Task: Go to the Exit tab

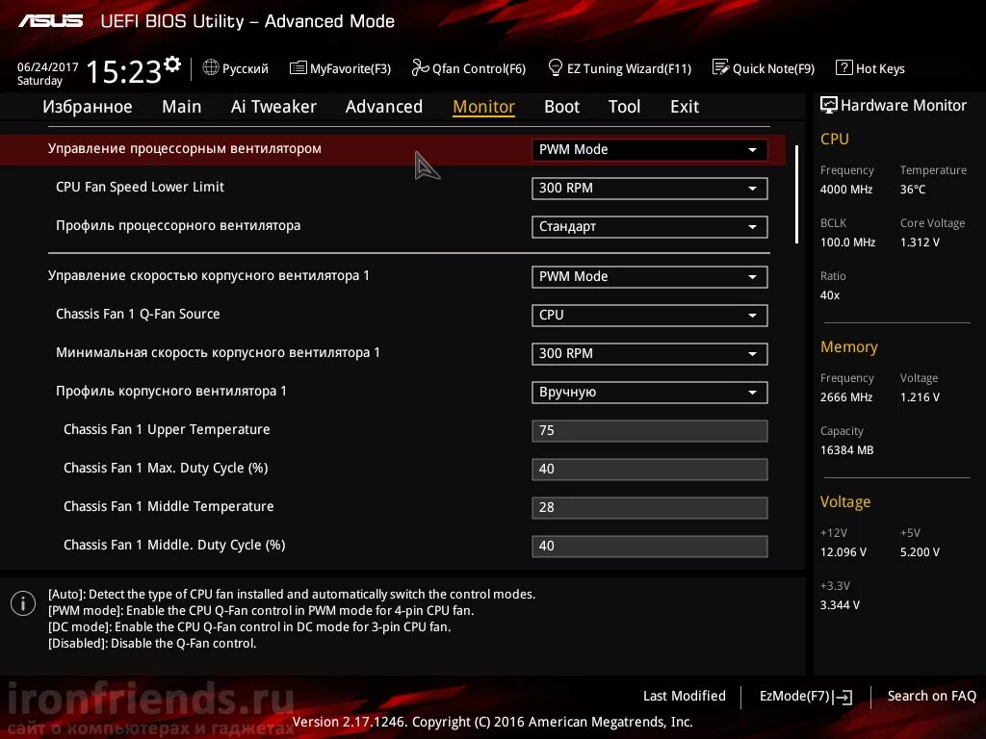Action: (x=685, y=106)
